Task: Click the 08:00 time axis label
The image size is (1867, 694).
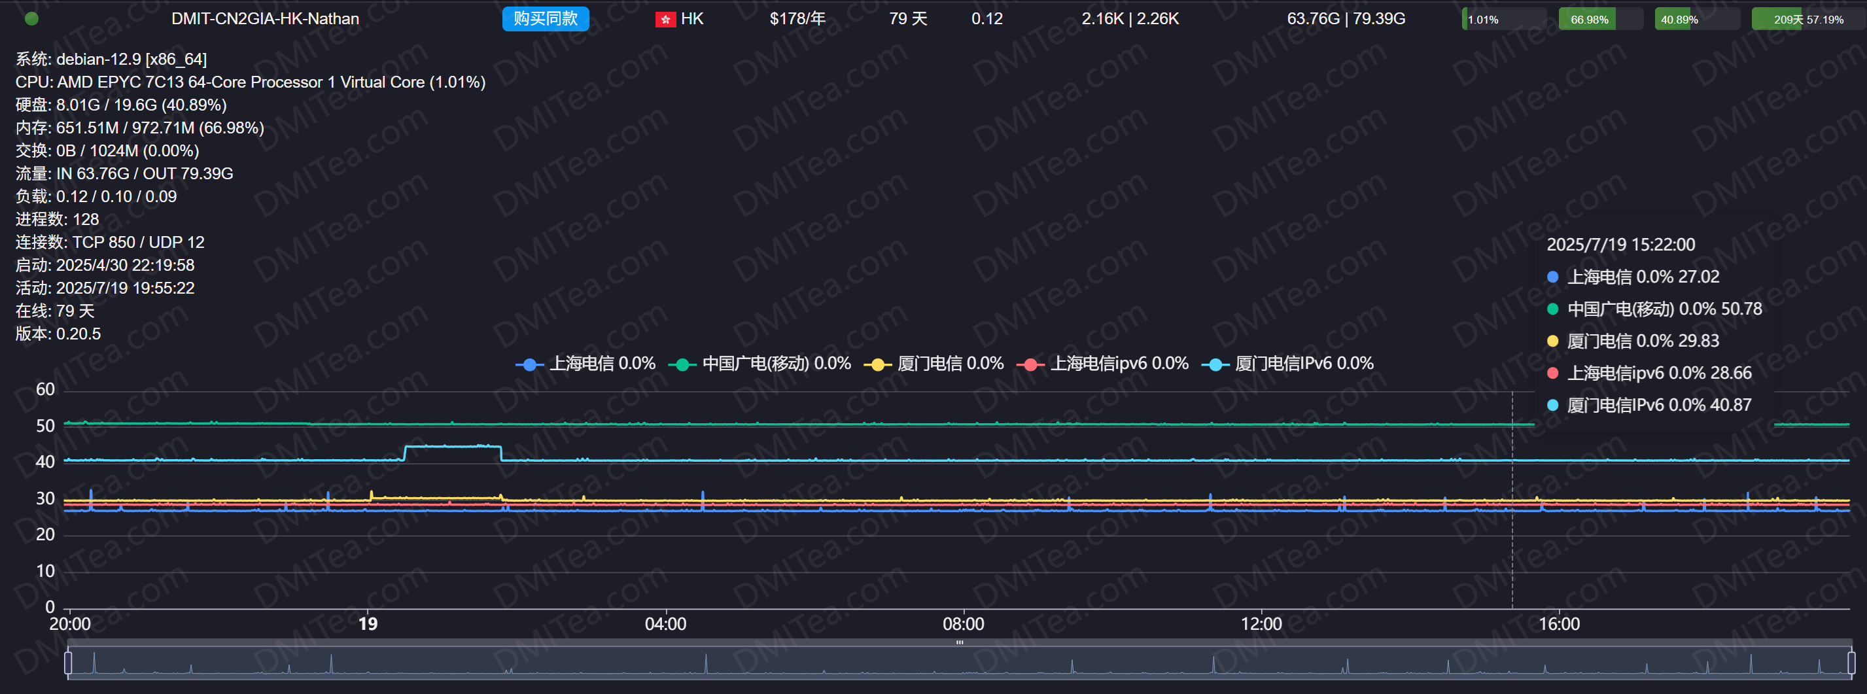Action: [963, 625]
